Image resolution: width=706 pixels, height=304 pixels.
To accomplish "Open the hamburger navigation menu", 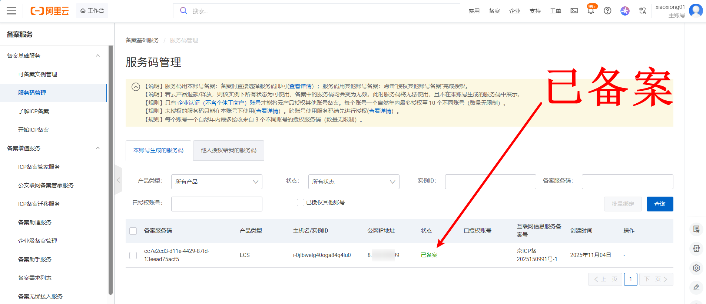I will pos(11,11).
